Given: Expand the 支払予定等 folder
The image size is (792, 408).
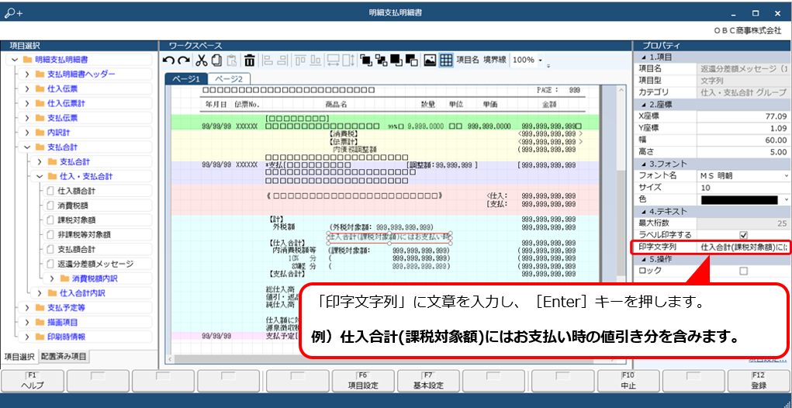Looking at the screenshot, I should click(x=27, y=307).
